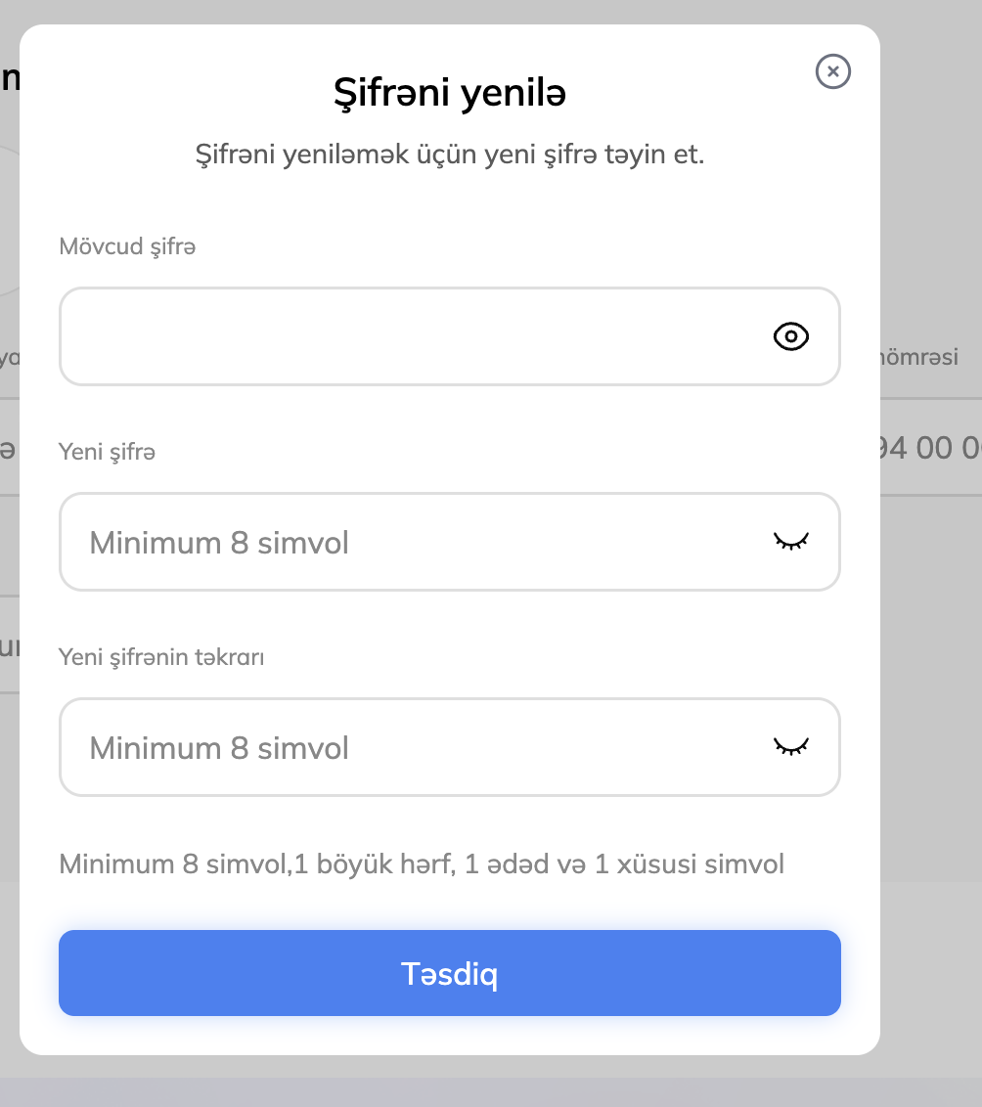Click the "Şifrəni yenilə" dialog heading
982x1107 pixels.
coord(450,95)
